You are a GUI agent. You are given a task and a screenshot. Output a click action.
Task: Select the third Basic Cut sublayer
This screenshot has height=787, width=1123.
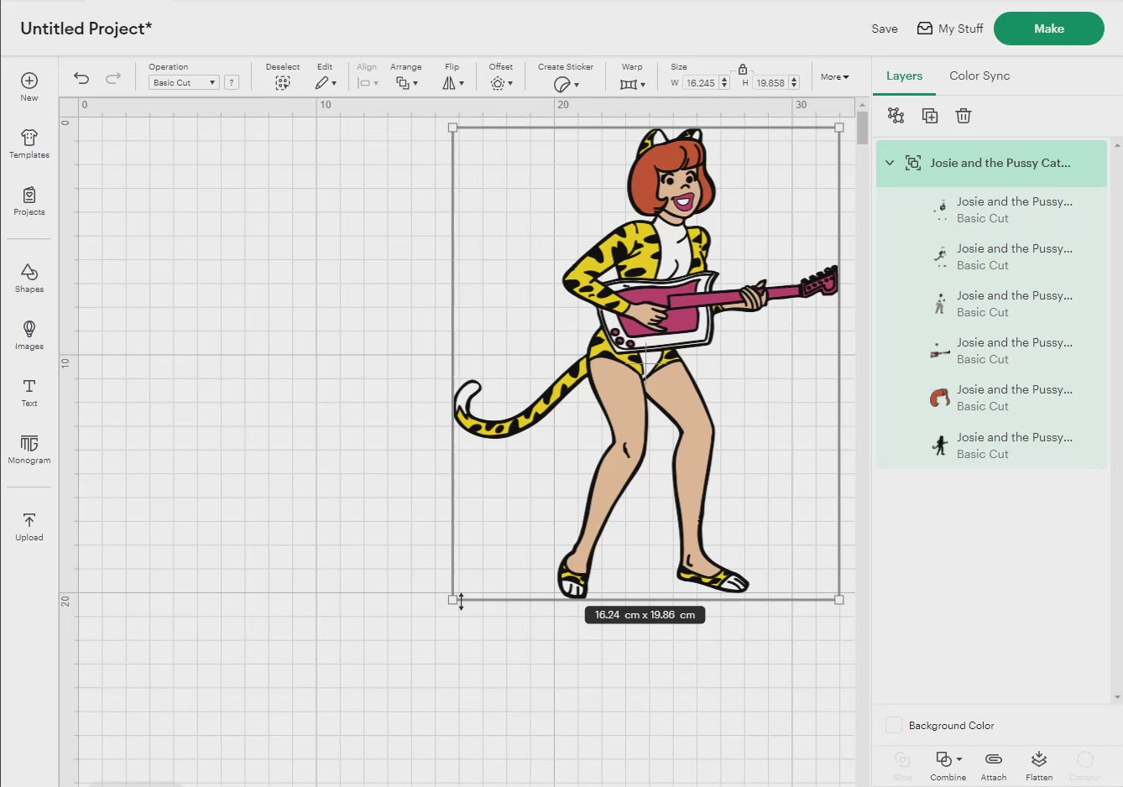click(992, 304)
